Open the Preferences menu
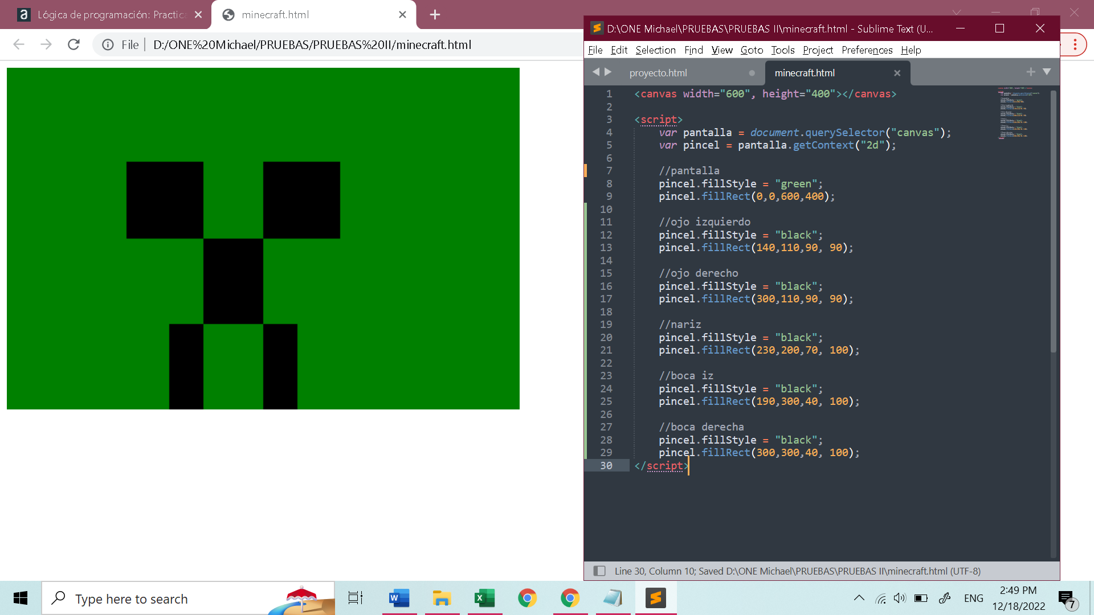The height and width of the screenshot is (615, 1094). click(x=867, y=50)
